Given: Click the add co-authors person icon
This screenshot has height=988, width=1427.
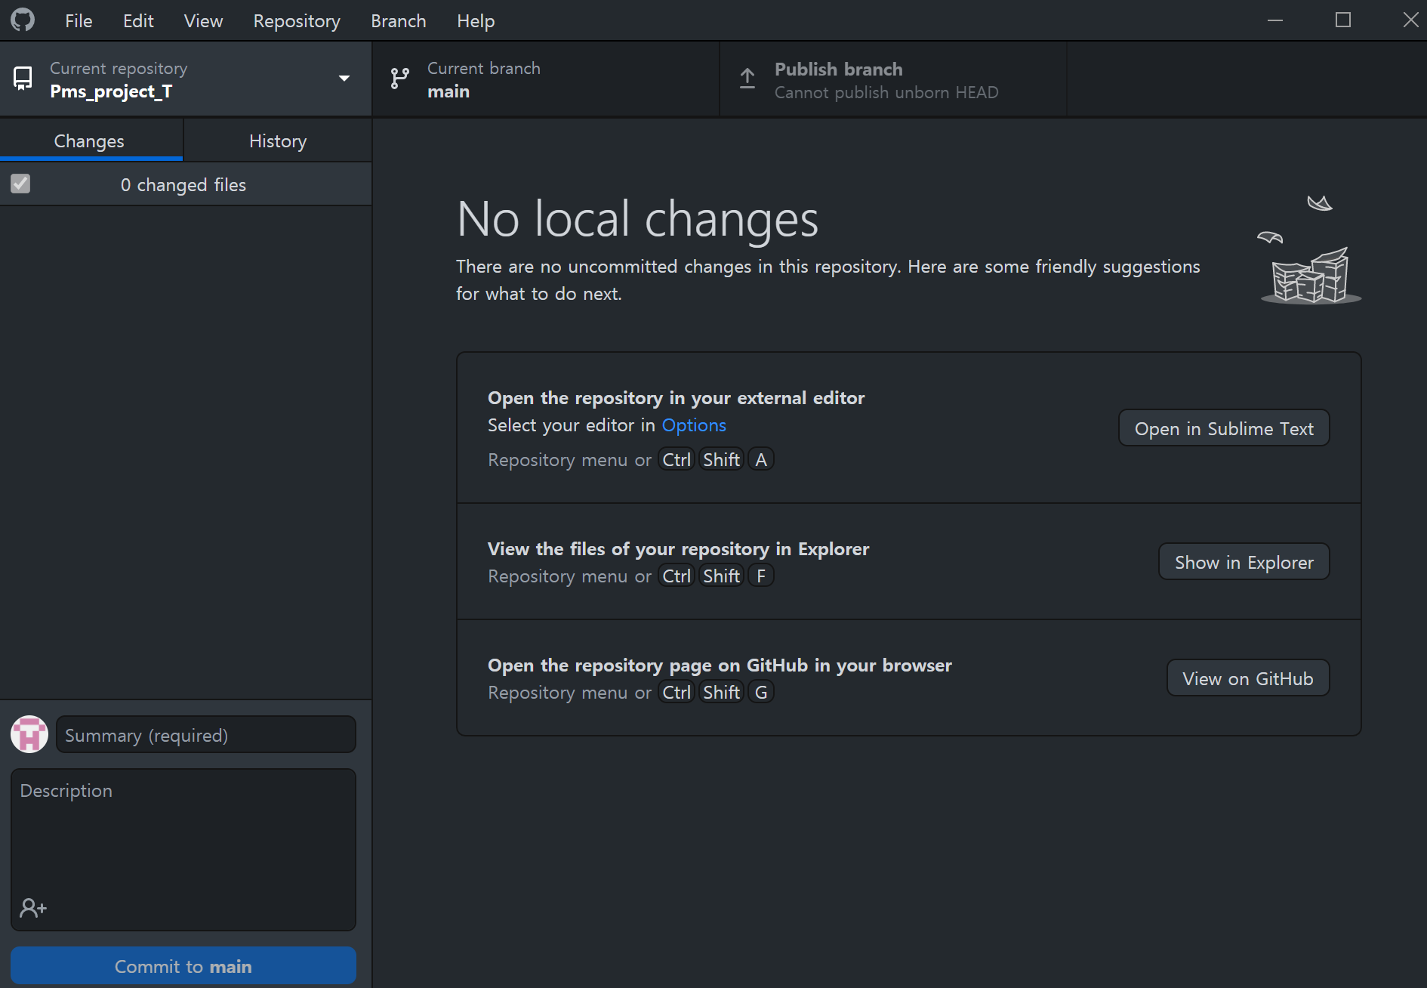Looking at the screenshot, I should (33, 908).
